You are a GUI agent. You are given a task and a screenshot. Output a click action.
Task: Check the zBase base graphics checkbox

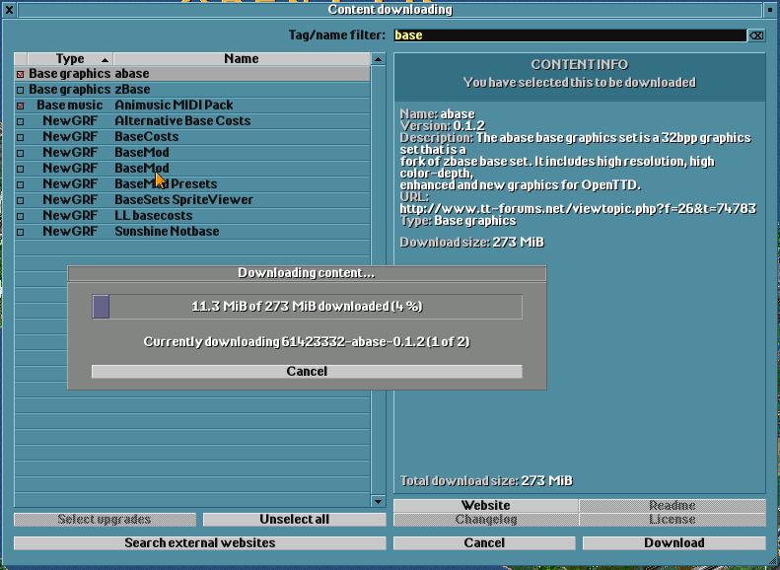click(x=21, y=90)
